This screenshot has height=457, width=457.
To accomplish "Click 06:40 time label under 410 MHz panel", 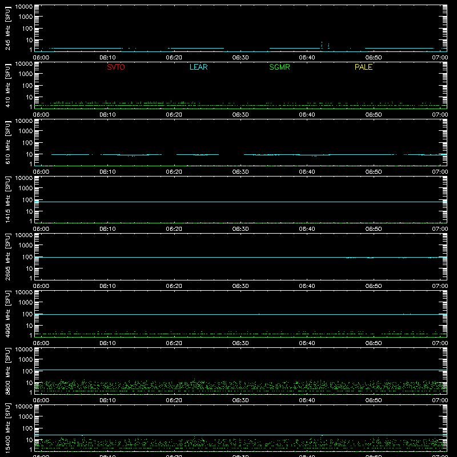I will [x=307, y=115].
